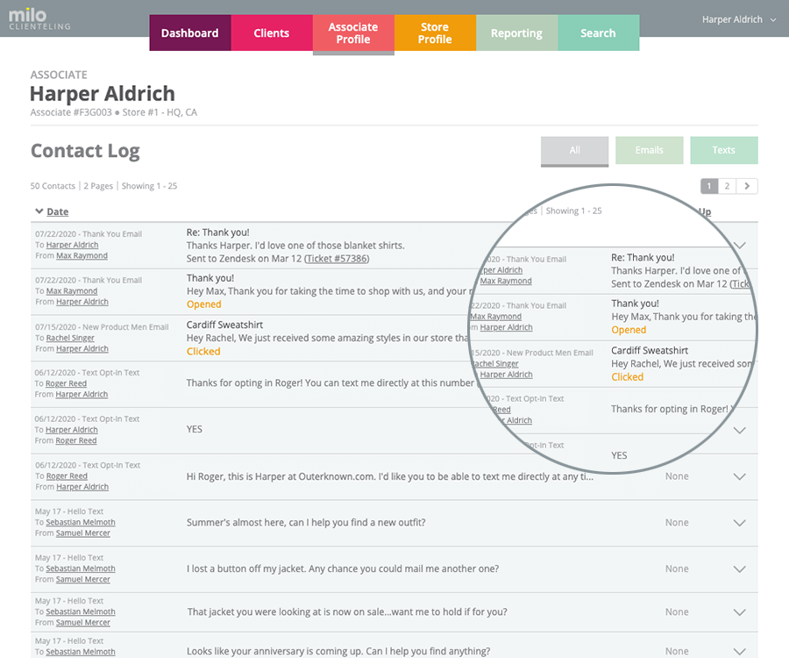The width and height of the screenshot is (789, 658).
Task: Open Harper Aldrich sender in Cardiff Sweatshirt row
Action: tap(82, 348)
